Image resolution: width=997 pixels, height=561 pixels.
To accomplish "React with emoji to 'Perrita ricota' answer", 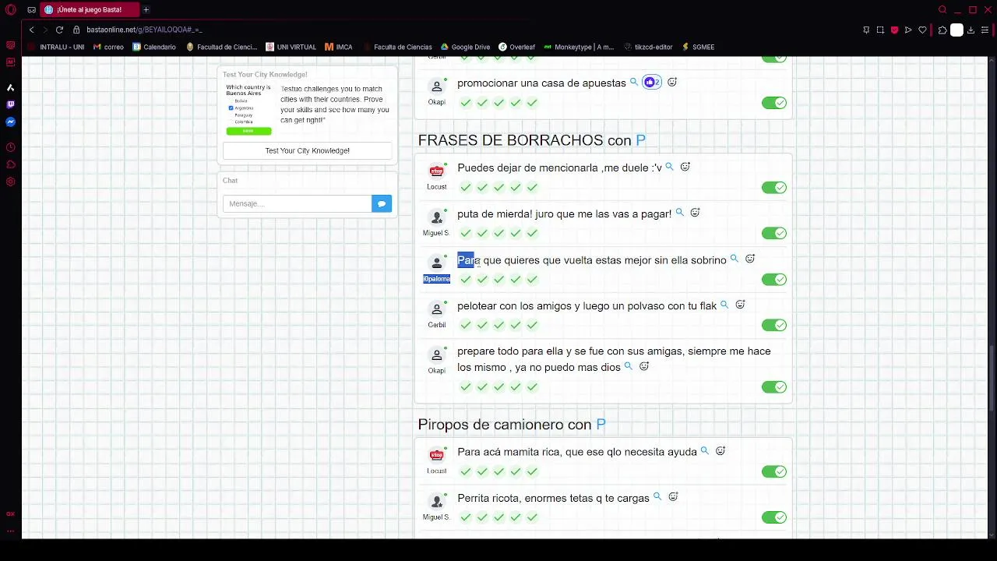I will click(x=673, y=497).
